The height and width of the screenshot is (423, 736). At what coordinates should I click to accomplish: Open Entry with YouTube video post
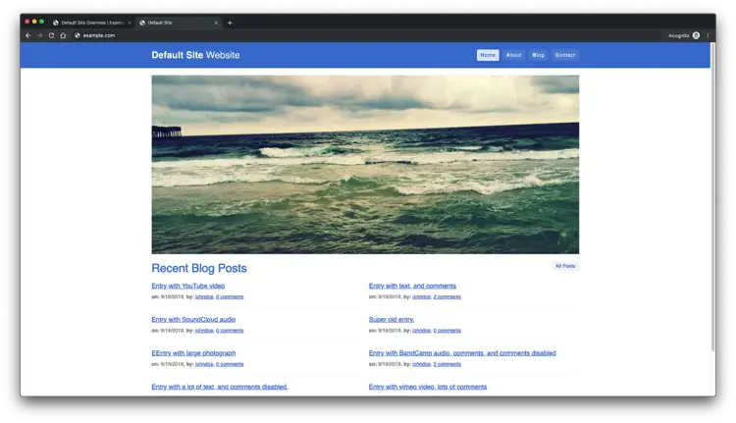(x=188, y=286)
